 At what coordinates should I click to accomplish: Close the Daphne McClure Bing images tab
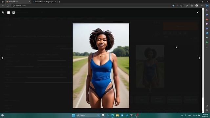(x=56, y=2)
